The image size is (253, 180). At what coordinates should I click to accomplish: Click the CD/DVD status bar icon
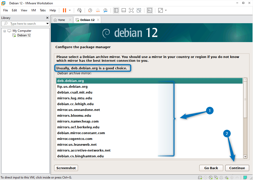(210, 177)
